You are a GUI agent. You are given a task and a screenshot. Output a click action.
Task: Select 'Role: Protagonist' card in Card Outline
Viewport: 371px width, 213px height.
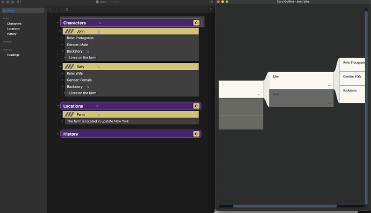[352, 64]
